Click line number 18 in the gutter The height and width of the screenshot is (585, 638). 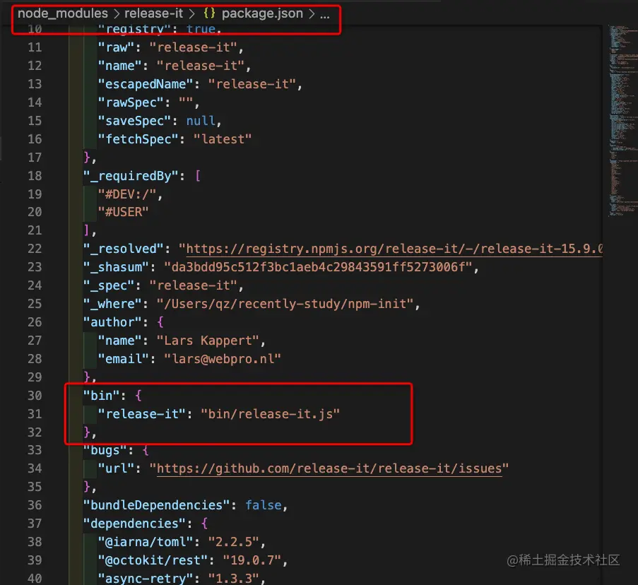pyautogui.click(x=35, y=176)
